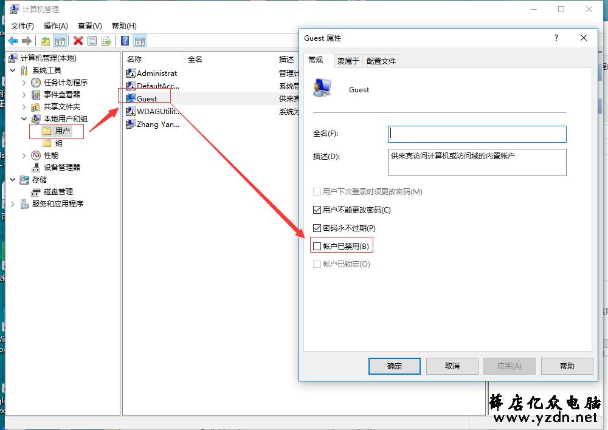
Task: Click the Up one level folder icon
Action: click(x=46, y=41)
